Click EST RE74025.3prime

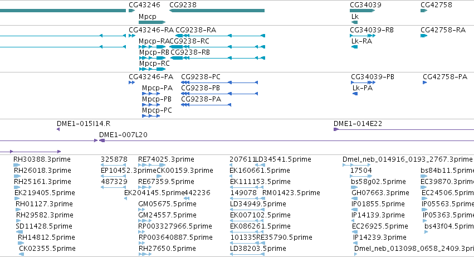(x=166, y=159)
